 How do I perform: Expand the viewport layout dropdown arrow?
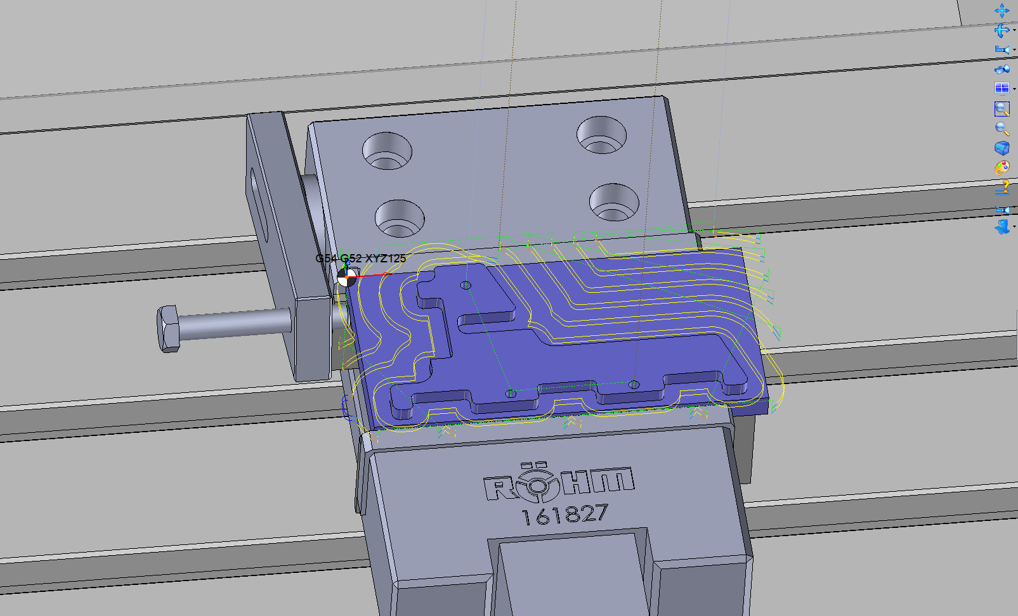pyautogui.click(x=1014, y=89)
